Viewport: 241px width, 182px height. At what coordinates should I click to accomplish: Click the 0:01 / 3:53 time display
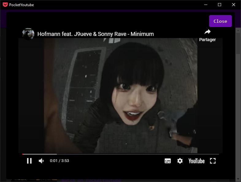59,161
